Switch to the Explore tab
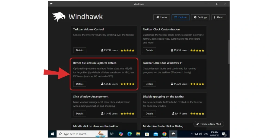 [180, 17]
